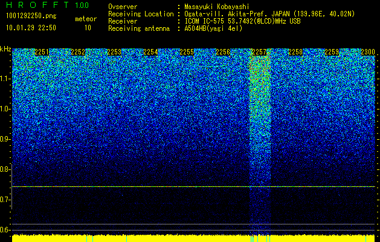Click the kHz axis unit label
The width and height of the screenshot is (380, 242).
point(5,50)
